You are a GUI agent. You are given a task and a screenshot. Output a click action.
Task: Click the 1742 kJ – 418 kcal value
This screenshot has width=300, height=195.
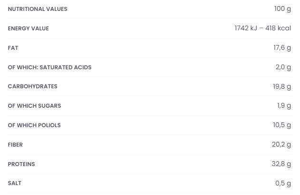pos(262,28)
